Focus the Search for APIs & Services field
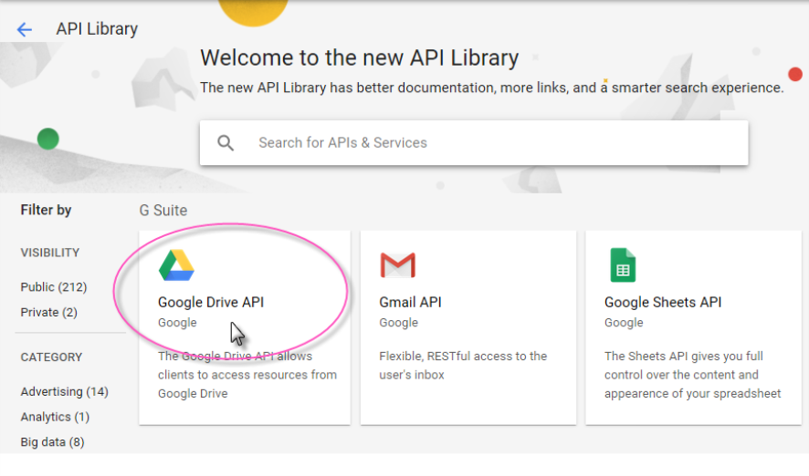This screenshot has width=809, height=476. click(474, 142)
